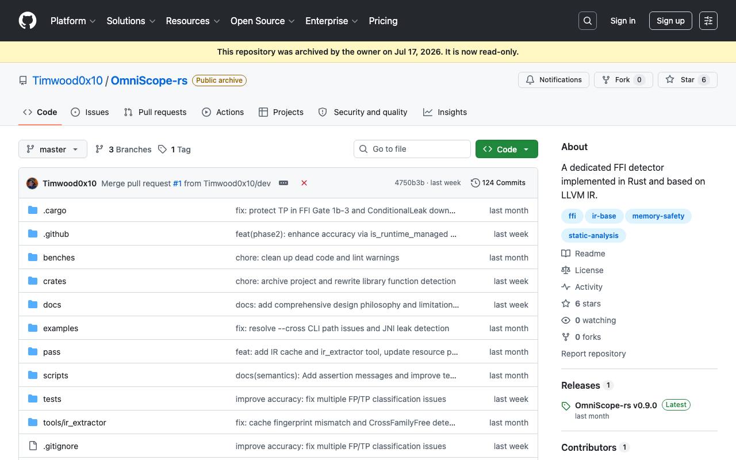The height and width of the screenshot is (460, 736).
Task: Switch to the Projects tab
Action: (x=281, y=112)
